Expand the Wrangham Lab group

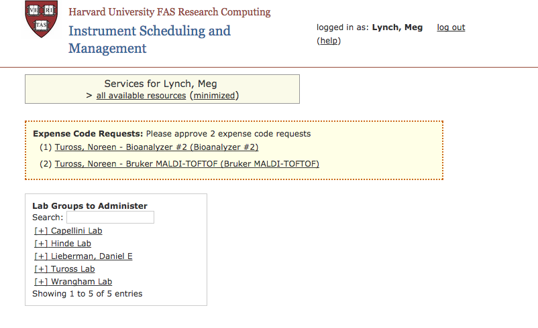tap(73, 281)
